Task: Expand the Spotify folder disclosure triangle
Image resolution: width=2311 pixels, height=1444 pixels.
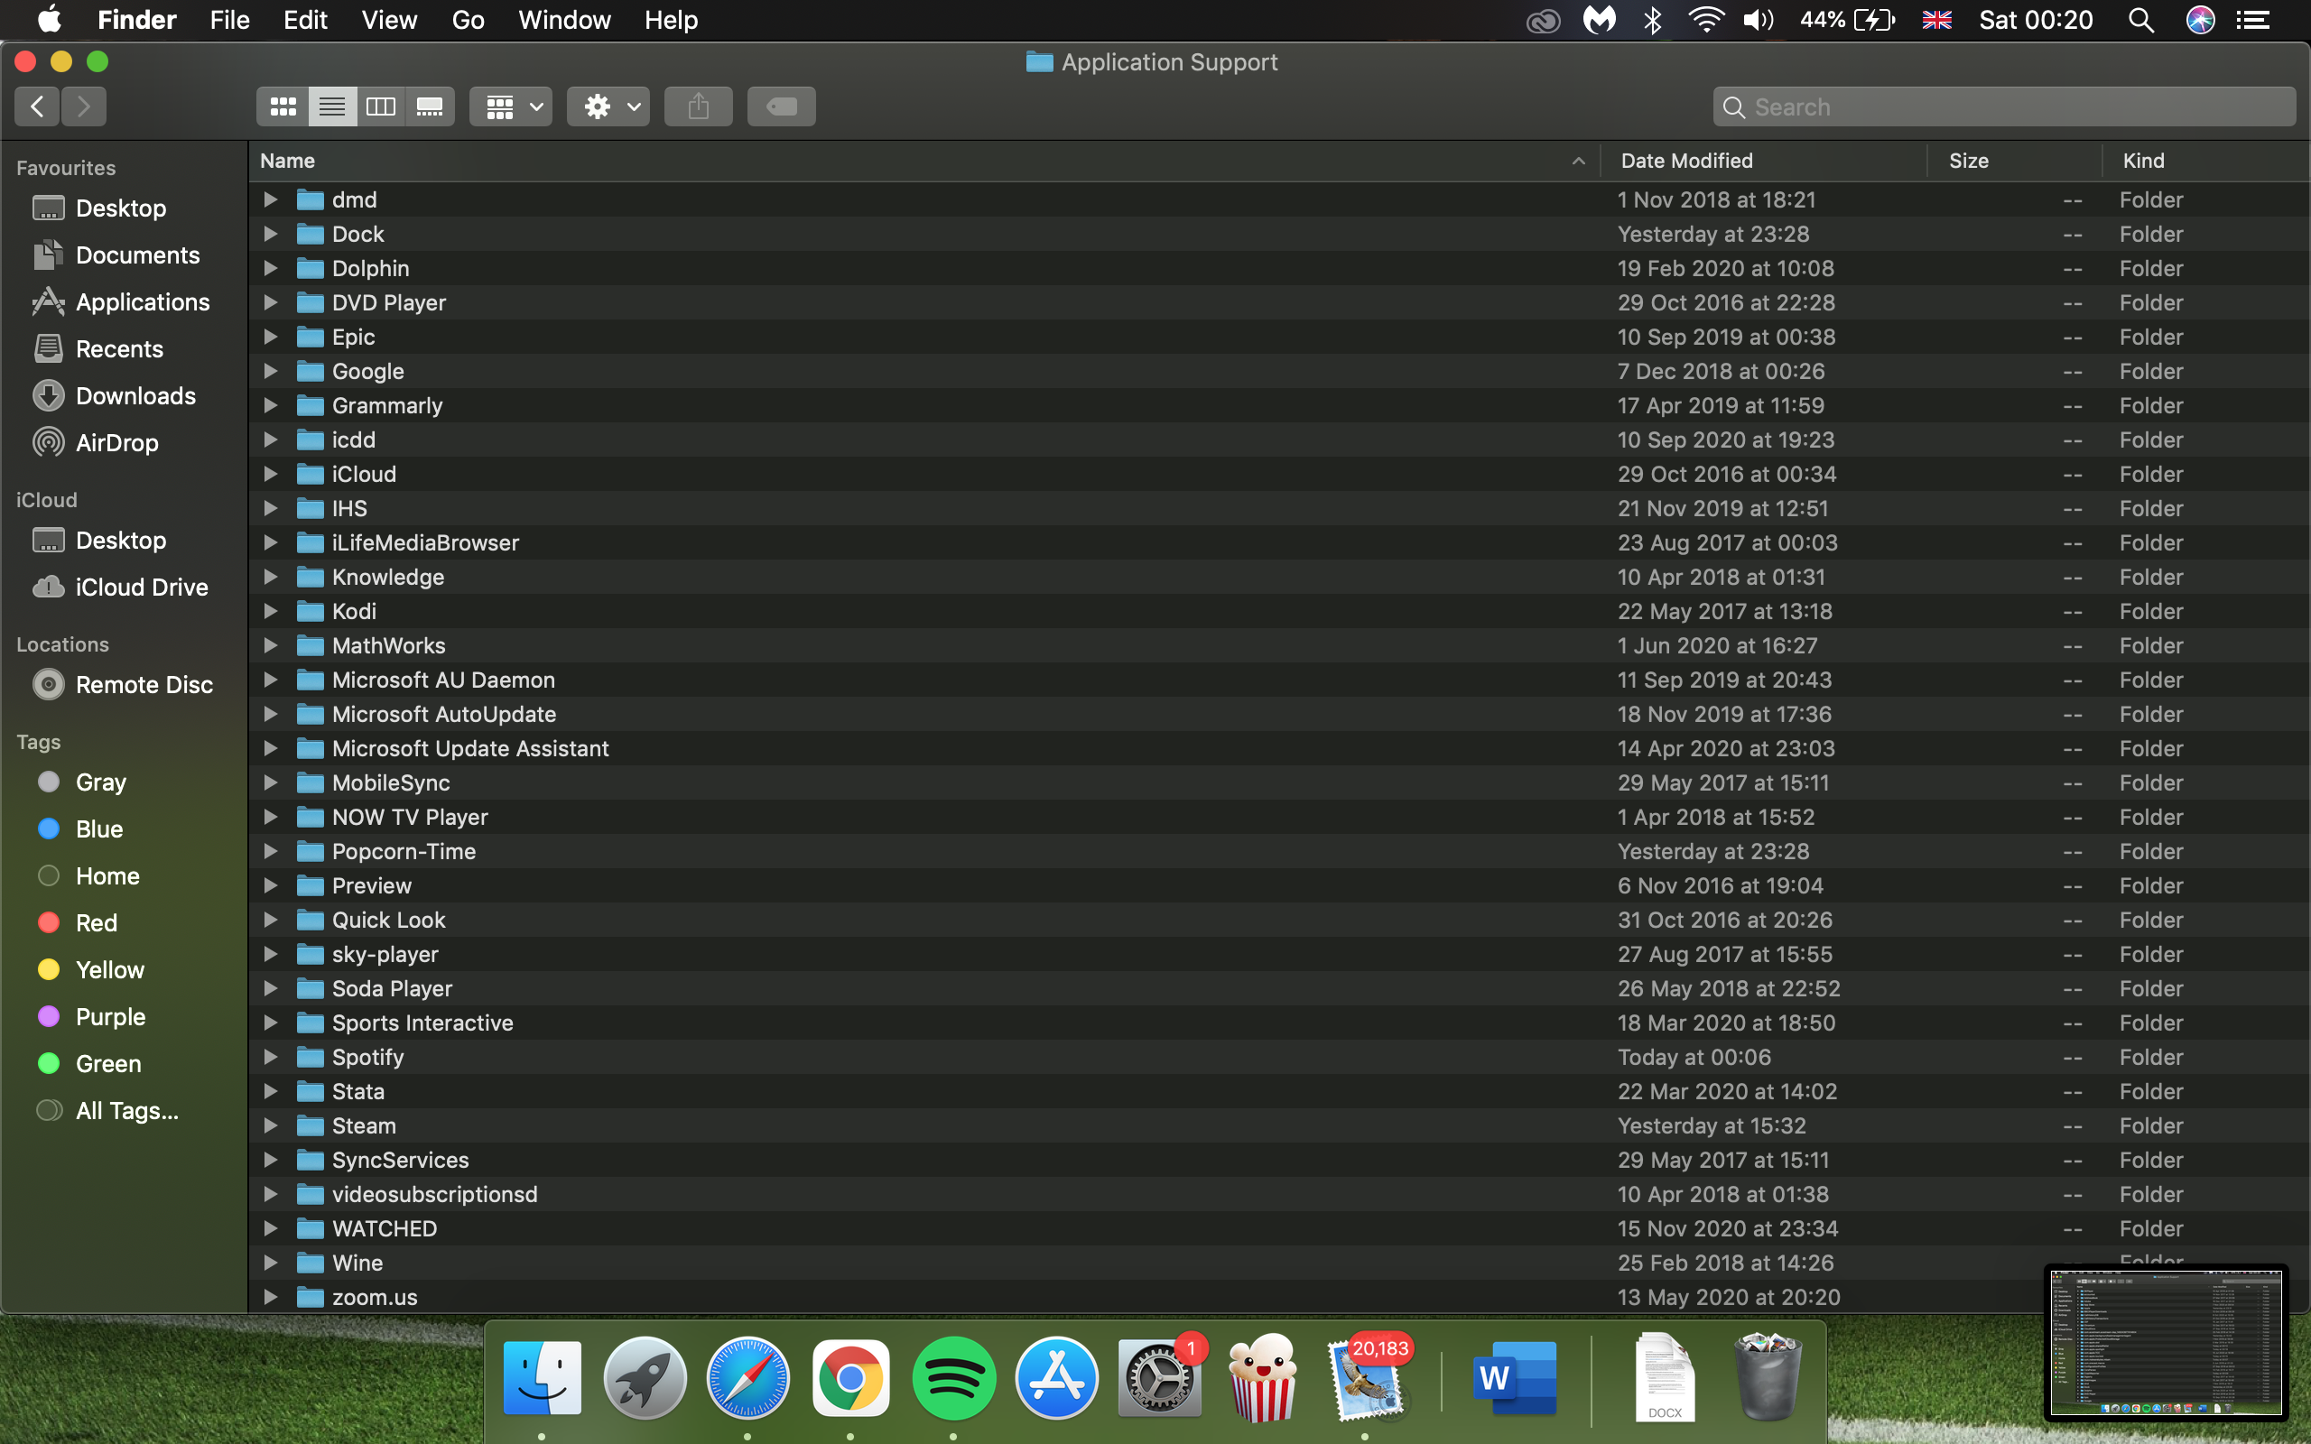Action: [270, 1057]
